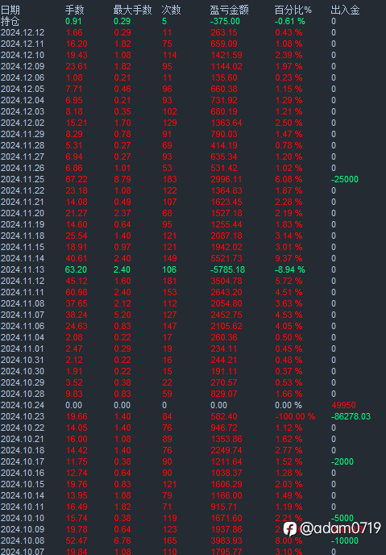Select lot value 67.22 on 2024.11.25
Viewport: 386px width, 555px height.
point(77,179)
